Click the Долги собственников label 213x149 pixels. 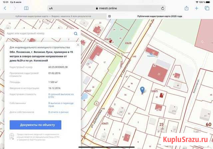pyautogui.click(x=22, y=112)
